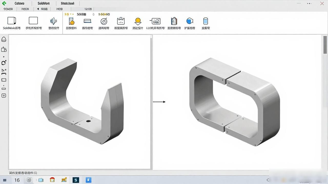Viewport: 328px width, 184px height.
Task: Click the rounded square sidebar icon
Action: tap(4, 96)
